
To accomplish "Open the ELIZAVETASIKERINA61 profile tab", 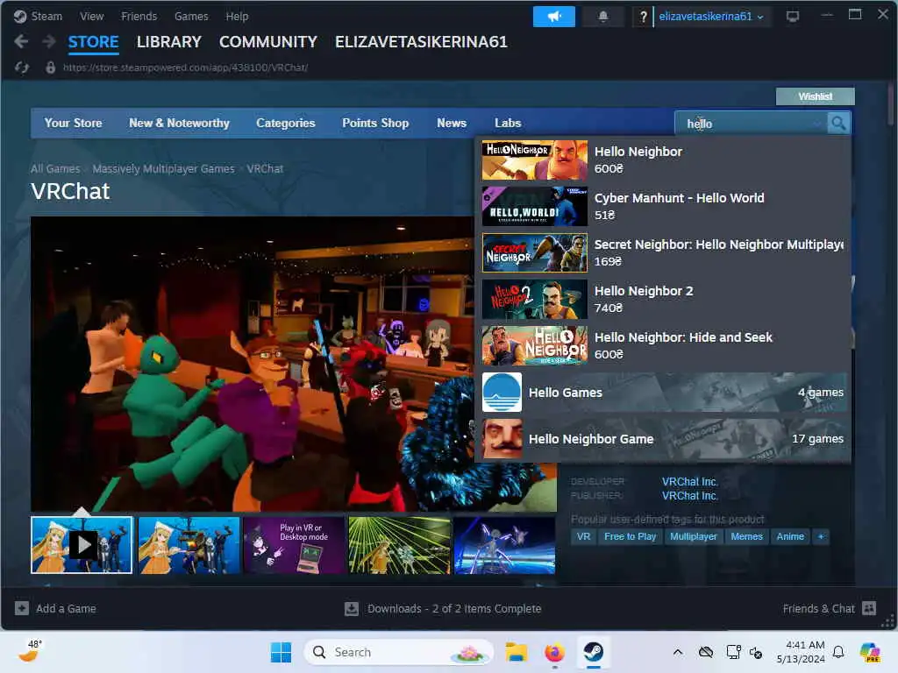I will (421, 42).
